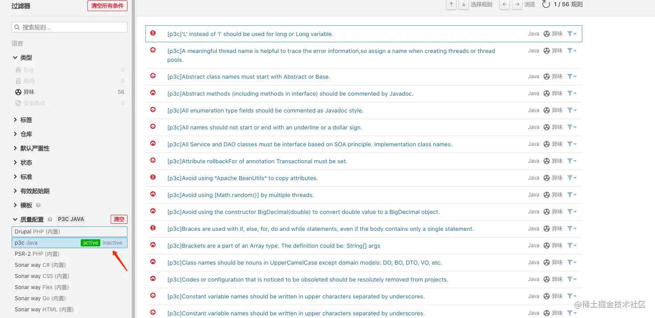The image size is (655, 318).
Task: Collapse the 类型 facet
Action: pos(23,58)
